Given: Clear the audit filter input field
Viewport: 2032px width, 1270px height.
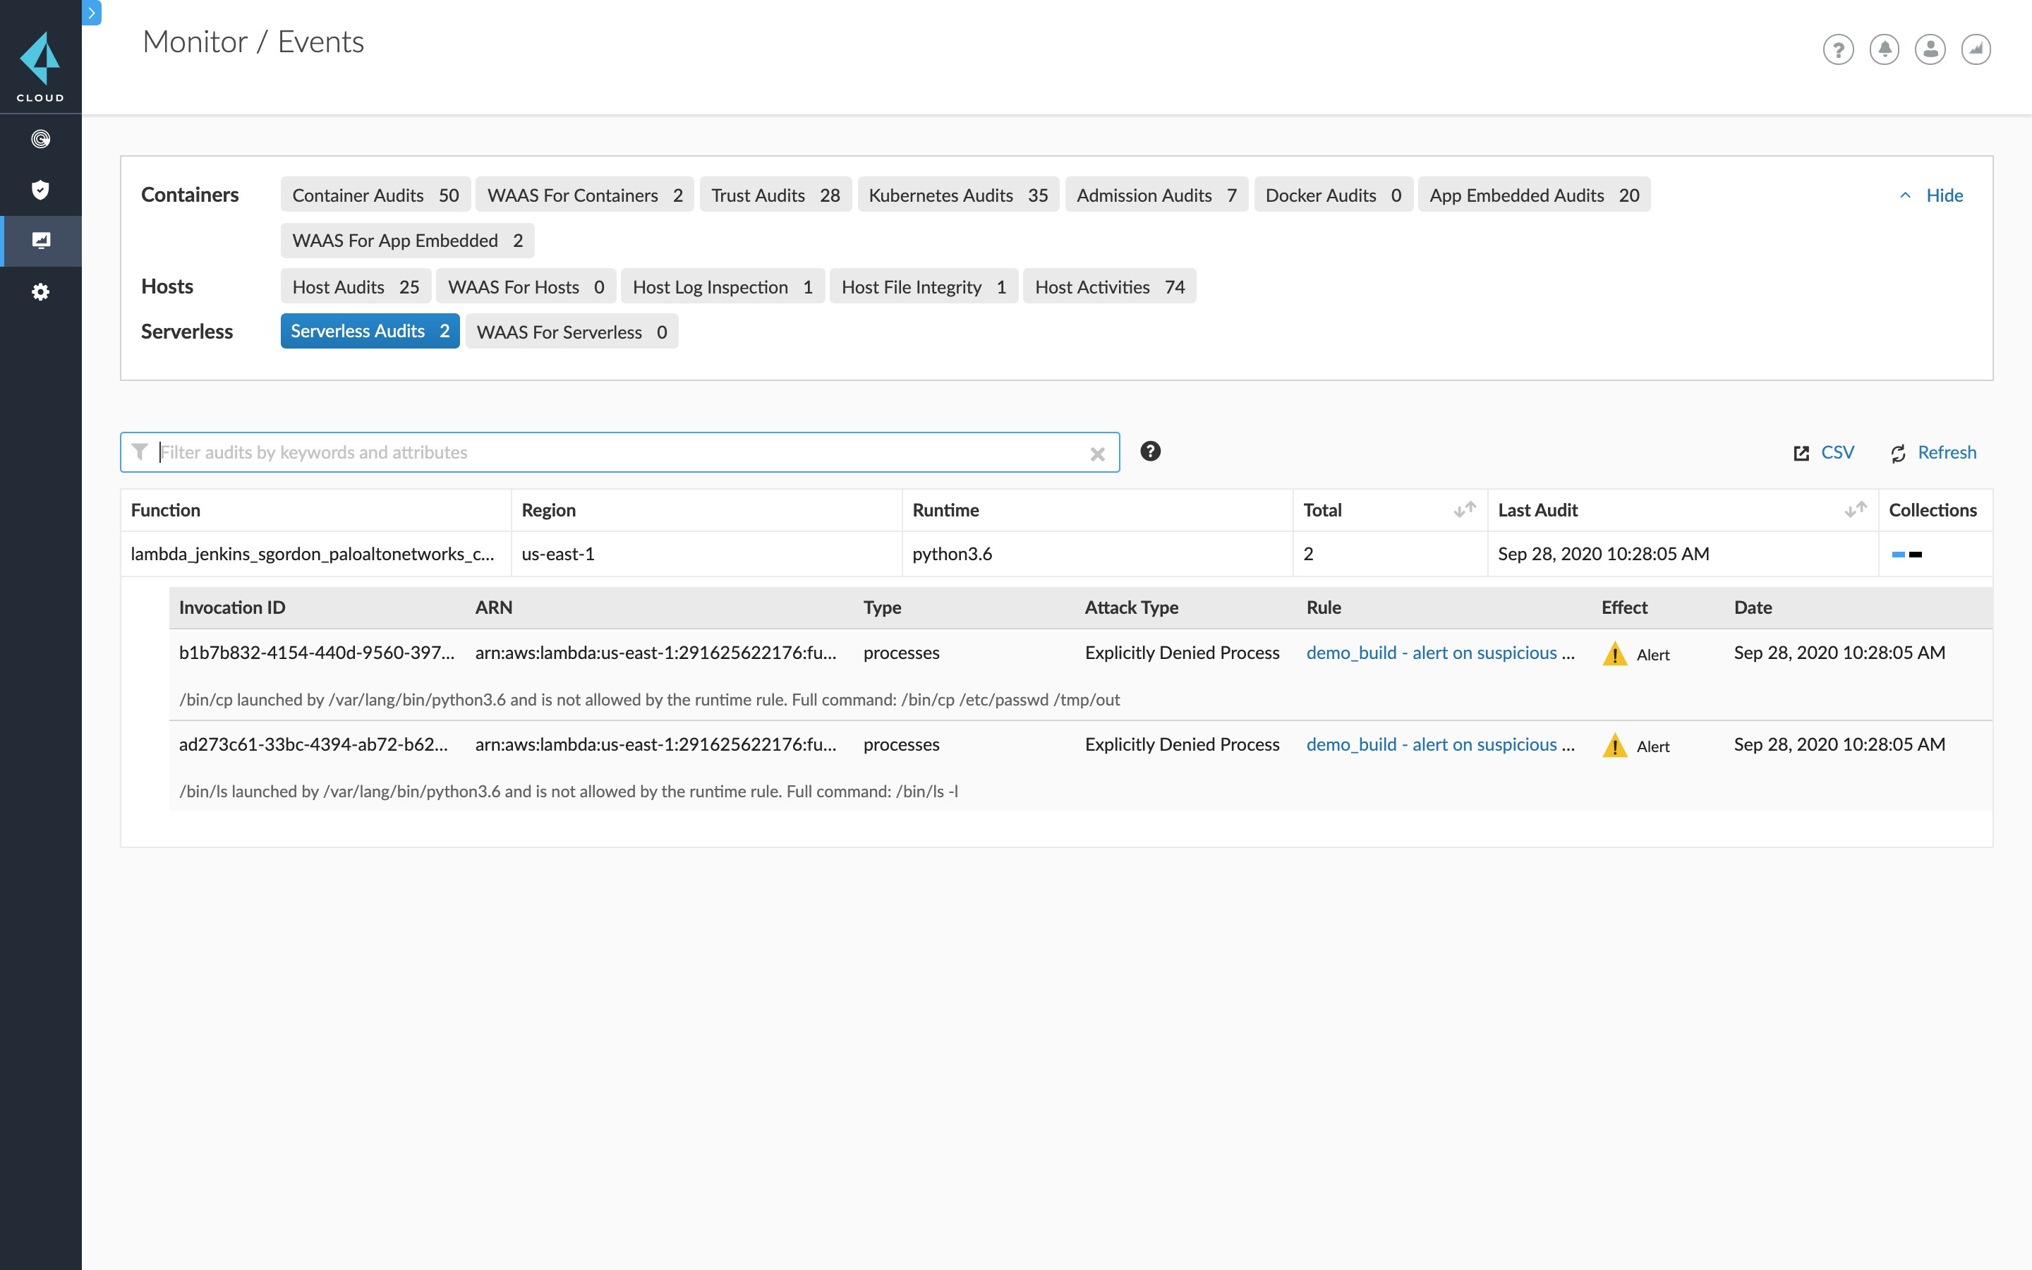Looking at the screenshot, I should 1097,453.
